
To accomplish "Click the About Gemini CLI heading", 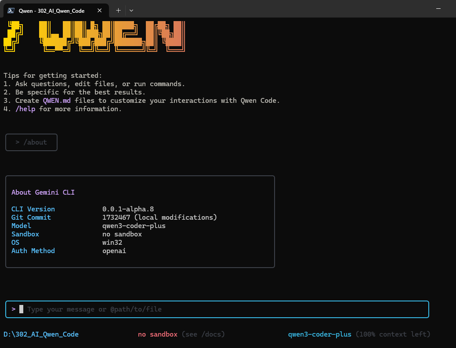I will 43,192.
